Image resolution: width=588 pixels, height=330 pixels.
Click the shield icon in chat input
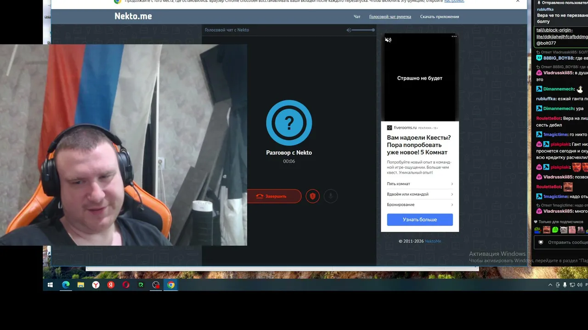click(541, 242)
